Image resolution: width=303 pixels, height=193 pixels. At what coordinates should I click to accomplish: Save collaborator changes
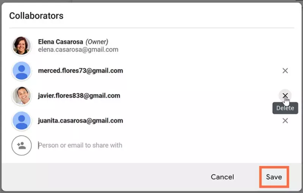(274, 177)
